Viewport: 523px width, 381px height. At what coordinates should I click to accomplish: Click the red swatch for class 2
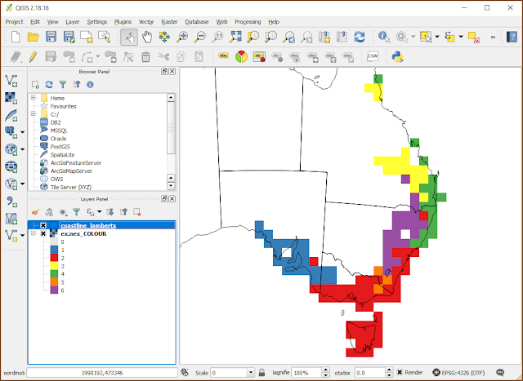54,258
